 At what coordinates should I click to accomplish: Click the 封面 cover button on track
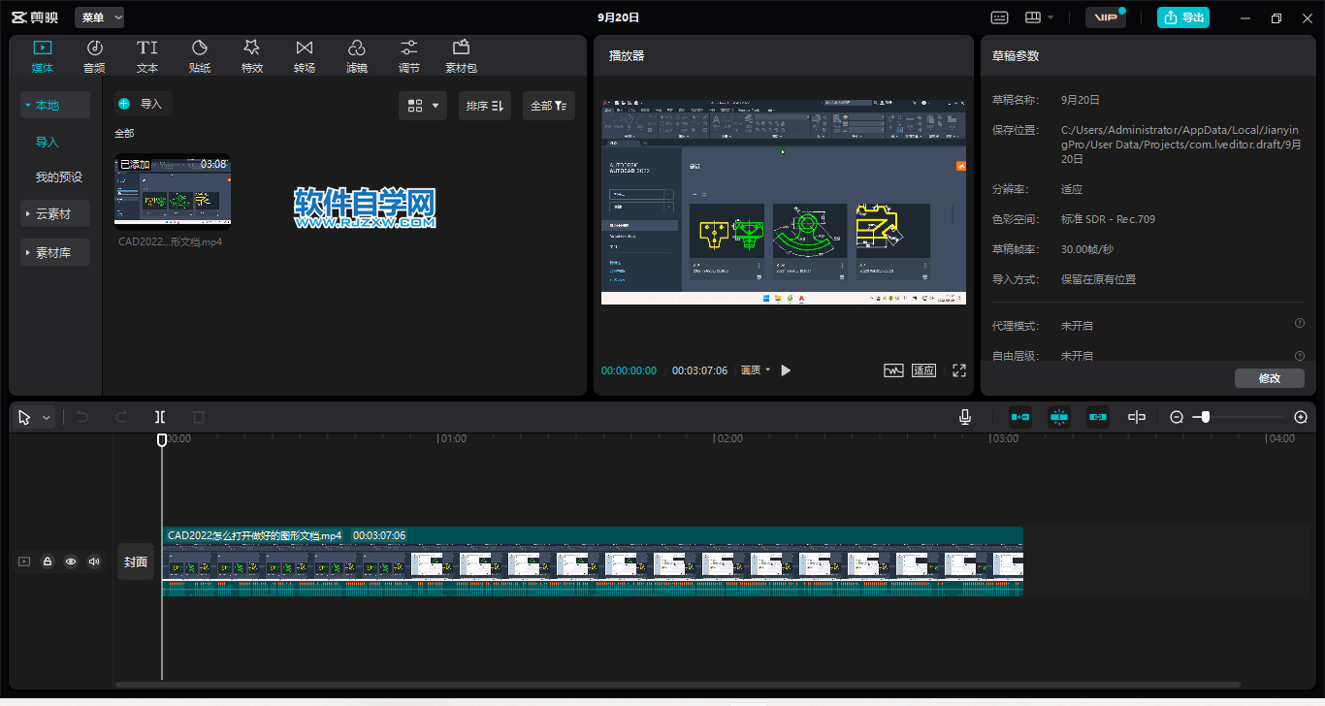point(136,562)
